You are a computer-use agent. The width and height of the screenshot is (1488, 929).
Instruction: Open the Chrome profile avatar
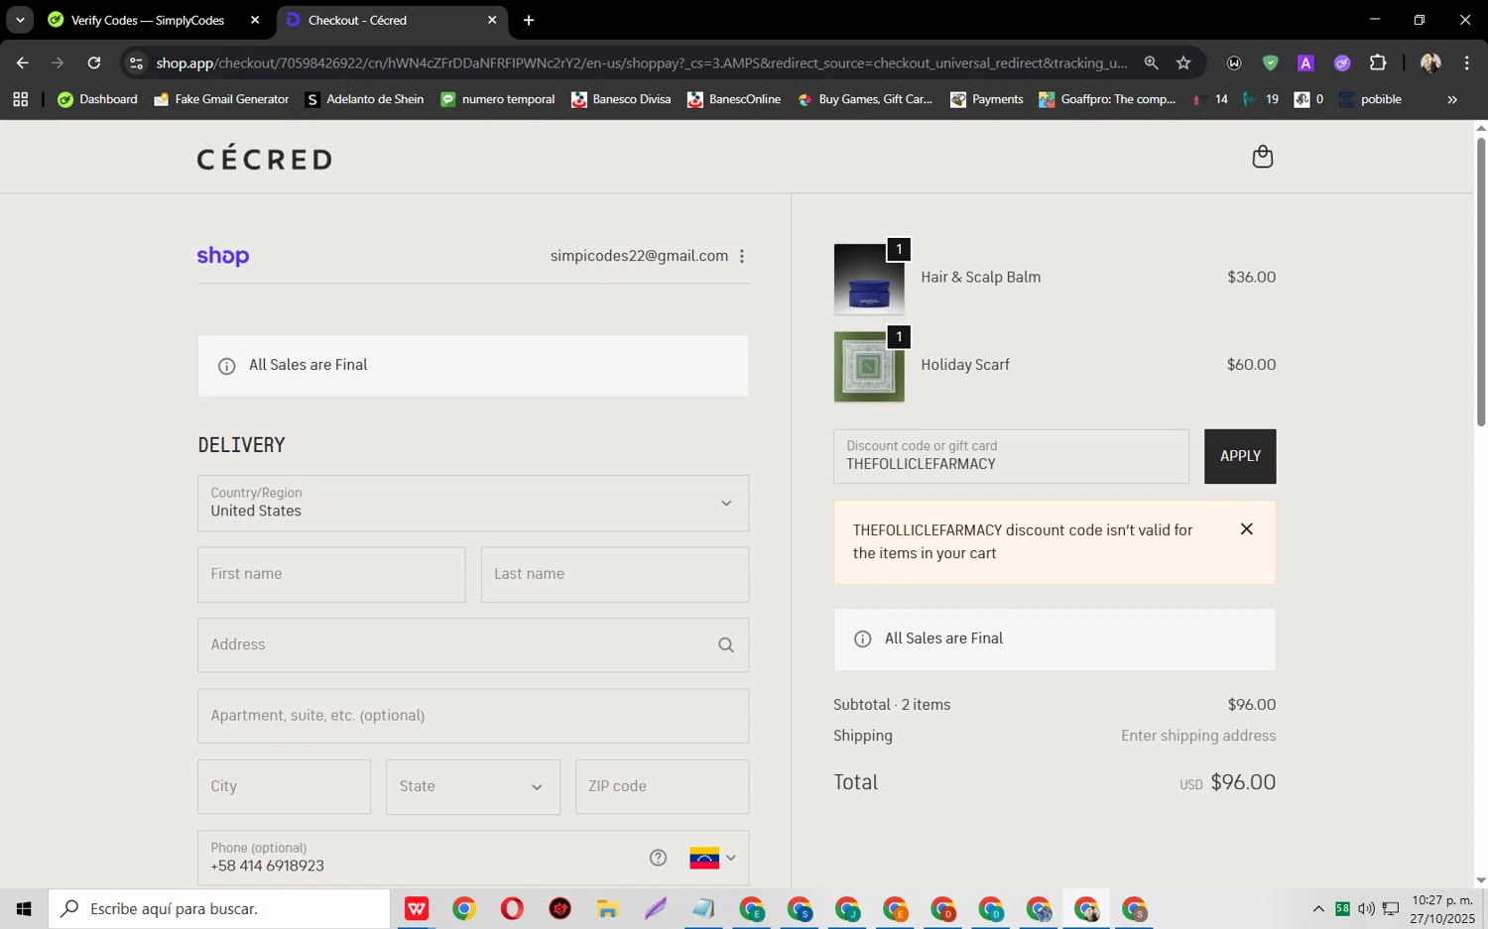coord(1430,62)
